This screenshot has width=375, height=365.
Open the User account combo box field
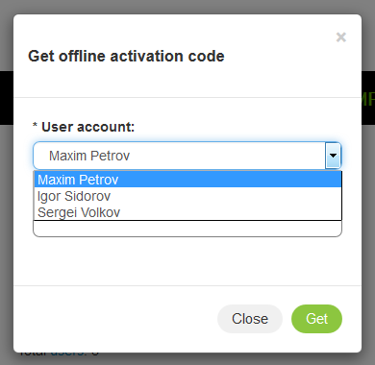click(x=187, y=156)
